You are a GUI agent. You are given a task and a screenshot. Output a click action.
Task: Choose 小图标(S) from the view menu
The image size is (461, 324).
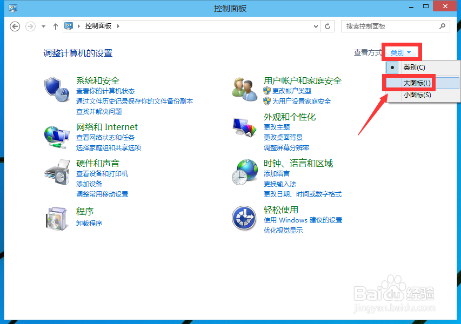tap(422, 95)
